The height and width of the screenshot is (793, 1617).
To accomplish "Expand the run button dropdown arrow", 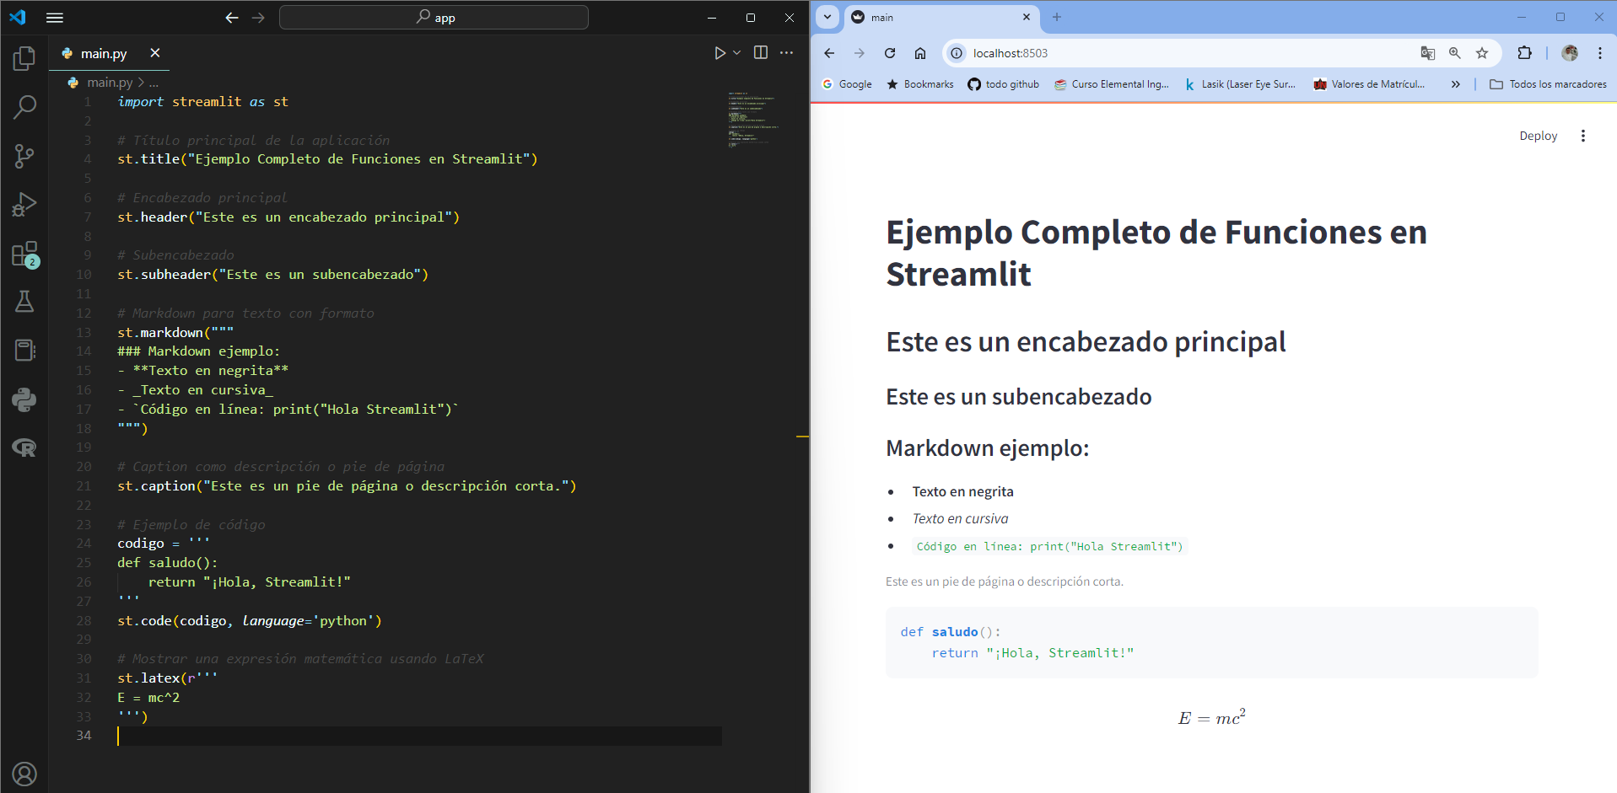I will tap(737, 53).
